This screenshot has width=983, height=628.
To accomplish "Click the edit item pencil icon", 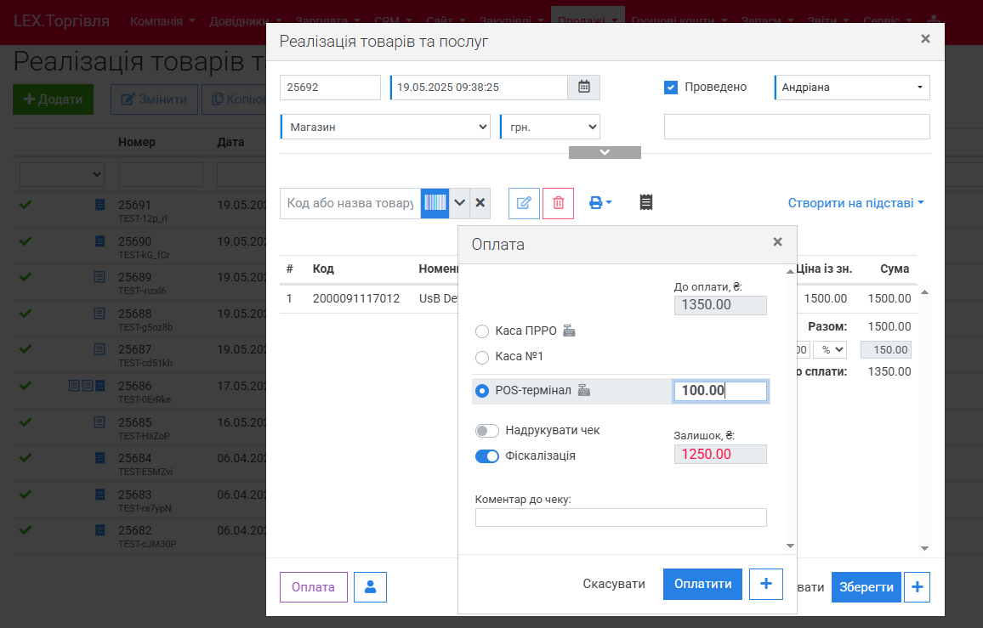I will pos(524,203).
